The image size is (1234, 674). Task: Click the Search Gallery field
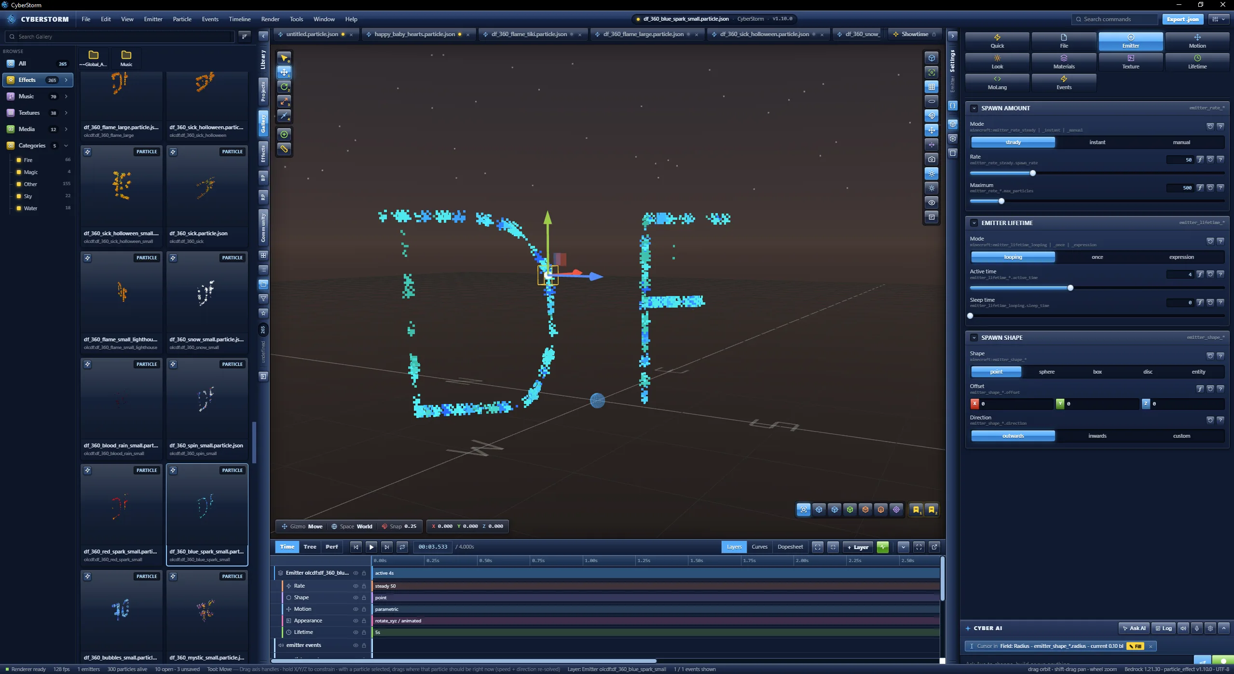tap(120, 37)
